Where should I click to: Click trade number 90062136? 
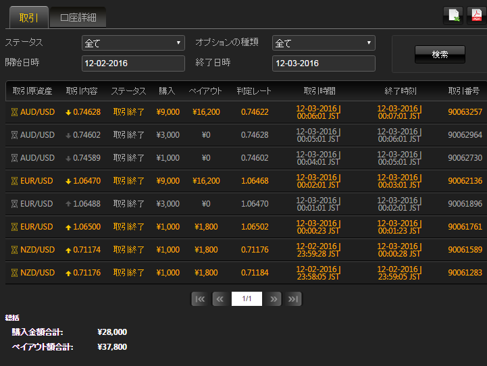pos(465,181)
